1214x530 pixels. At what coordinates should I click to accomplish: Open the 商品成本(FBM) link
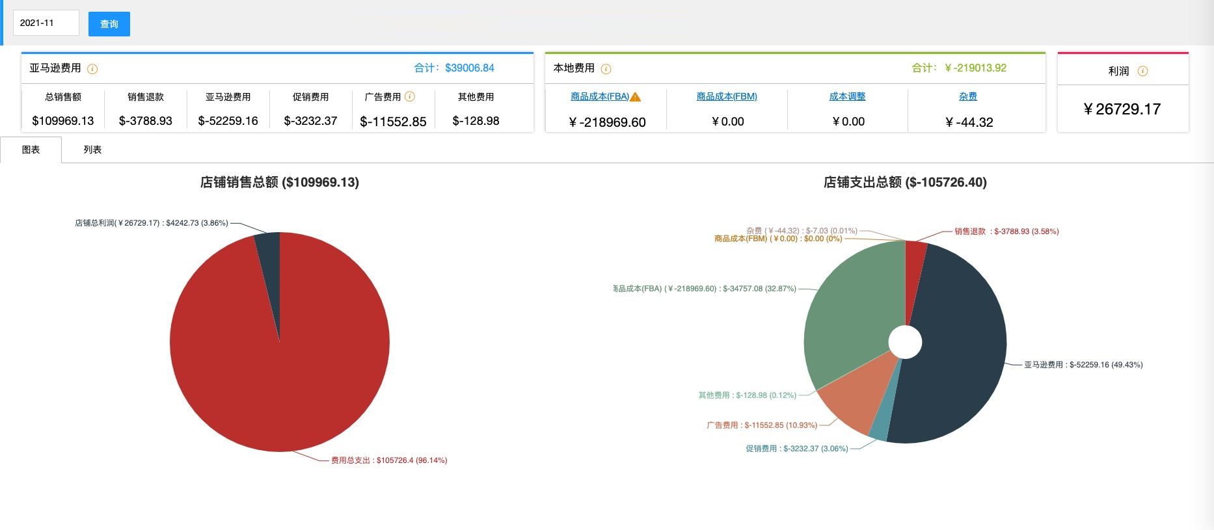727,97
